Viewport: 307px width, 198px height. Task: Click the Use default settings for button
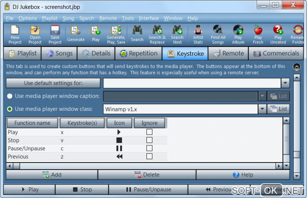pyautogui.click(x=53, y=83)
